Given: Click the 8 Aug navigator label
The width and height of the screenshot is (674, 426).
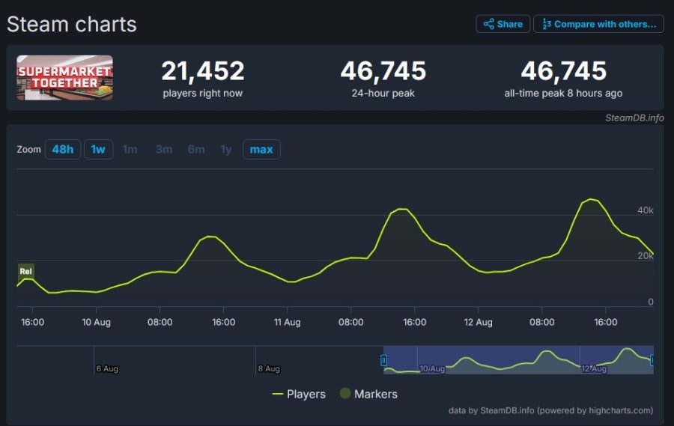Looking at the screenshot, I should coord(269,368).
